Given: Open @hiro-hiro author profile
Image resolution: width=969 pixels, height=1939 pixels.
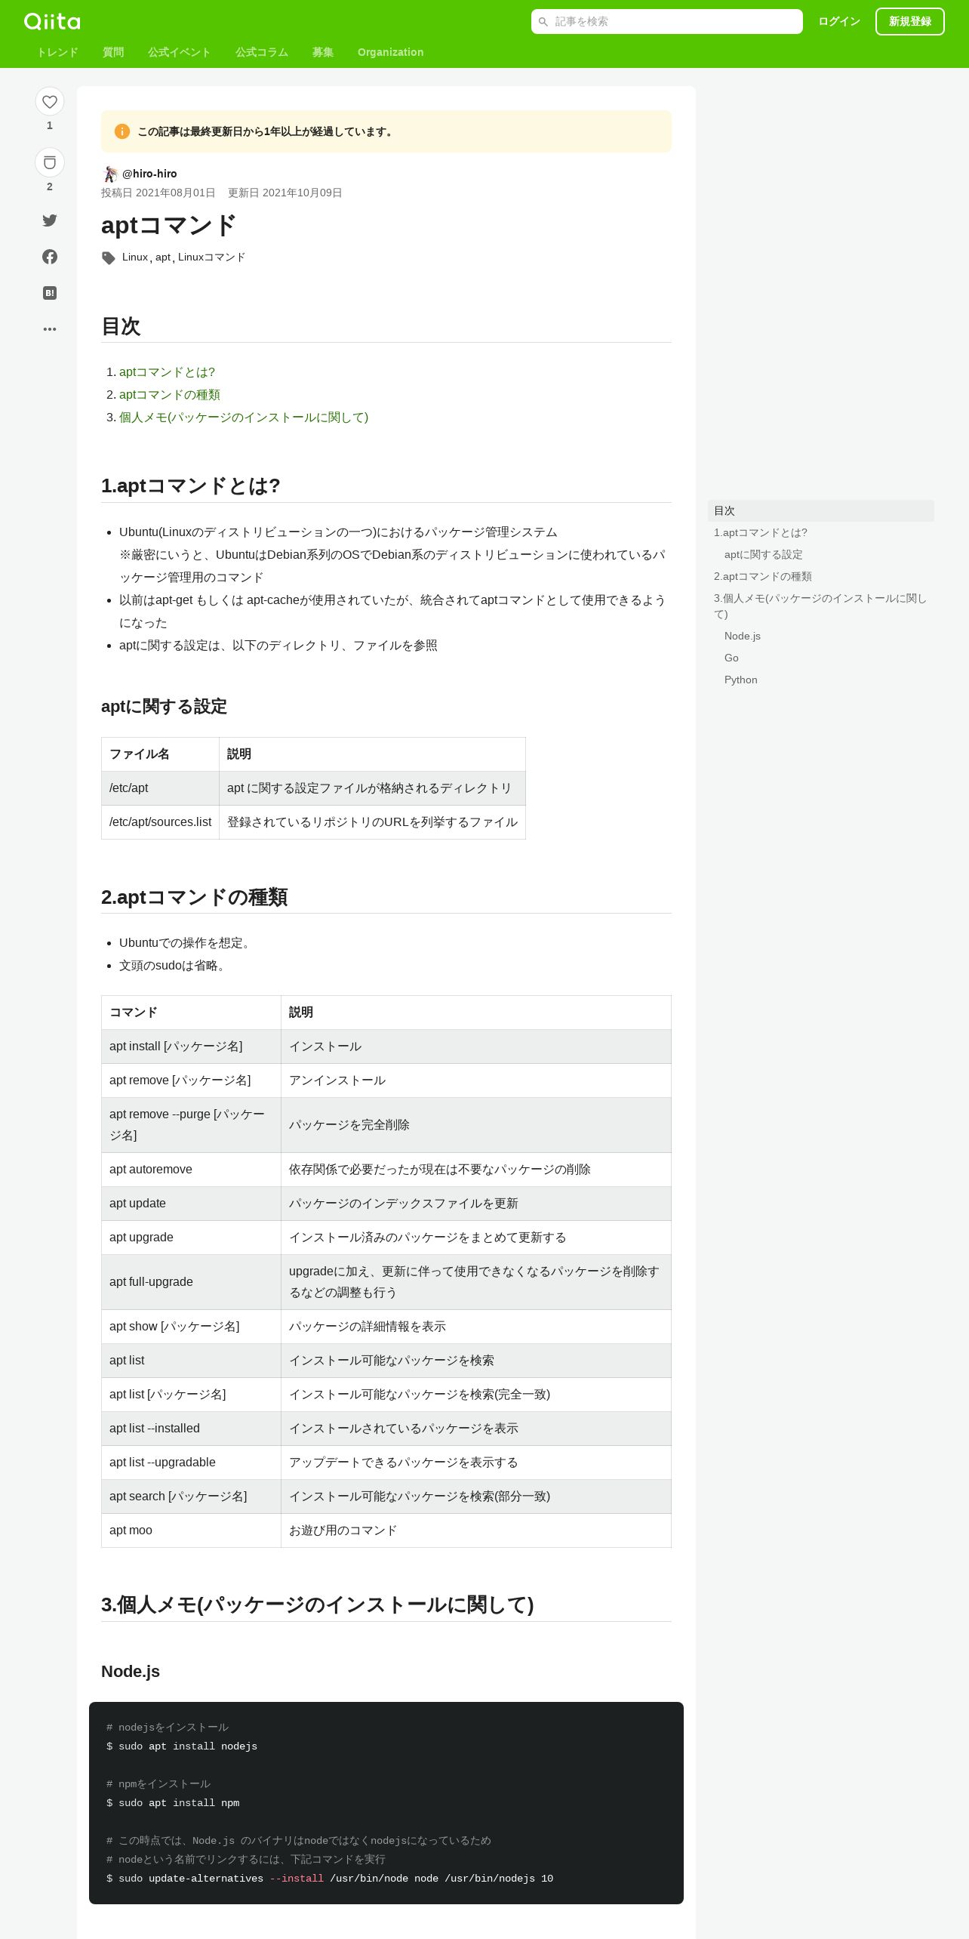Looking at the screenshot, I should click(149, 174).
